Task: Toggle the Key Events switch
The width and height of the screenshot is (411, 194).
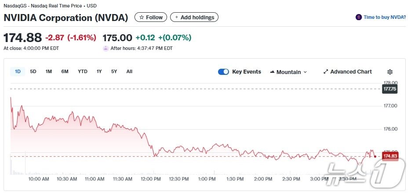Action: (x=223, y=72)
